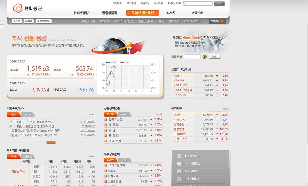Click the Hanwha Securities logo

click(x=27, y=8)
